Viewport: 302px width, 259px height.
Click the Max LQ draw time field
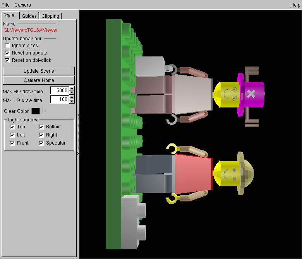60,99
